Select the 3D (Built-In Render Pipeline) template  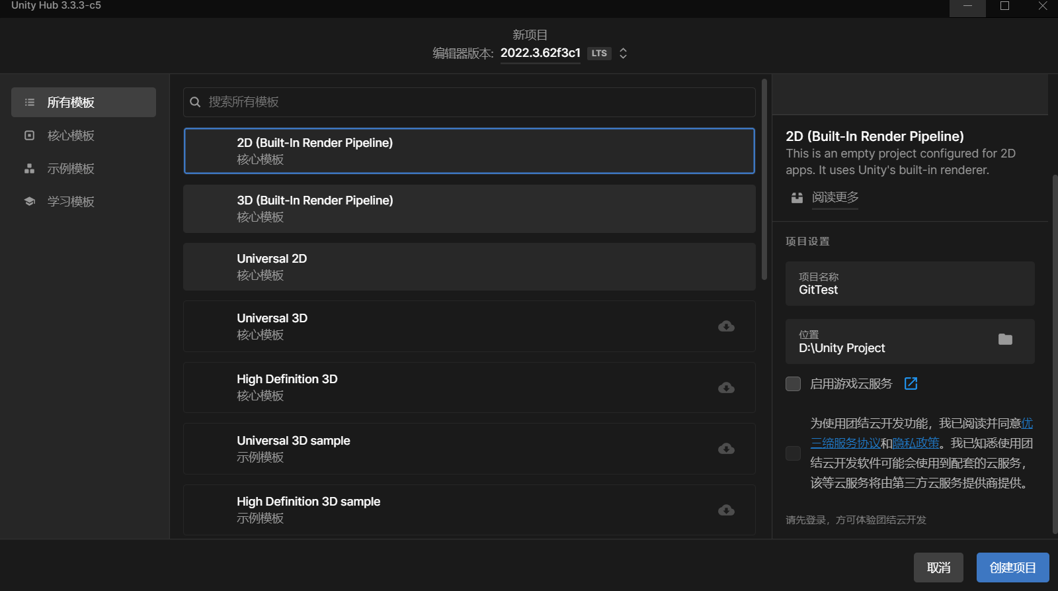pyautogui.click(x=469, y=208)
